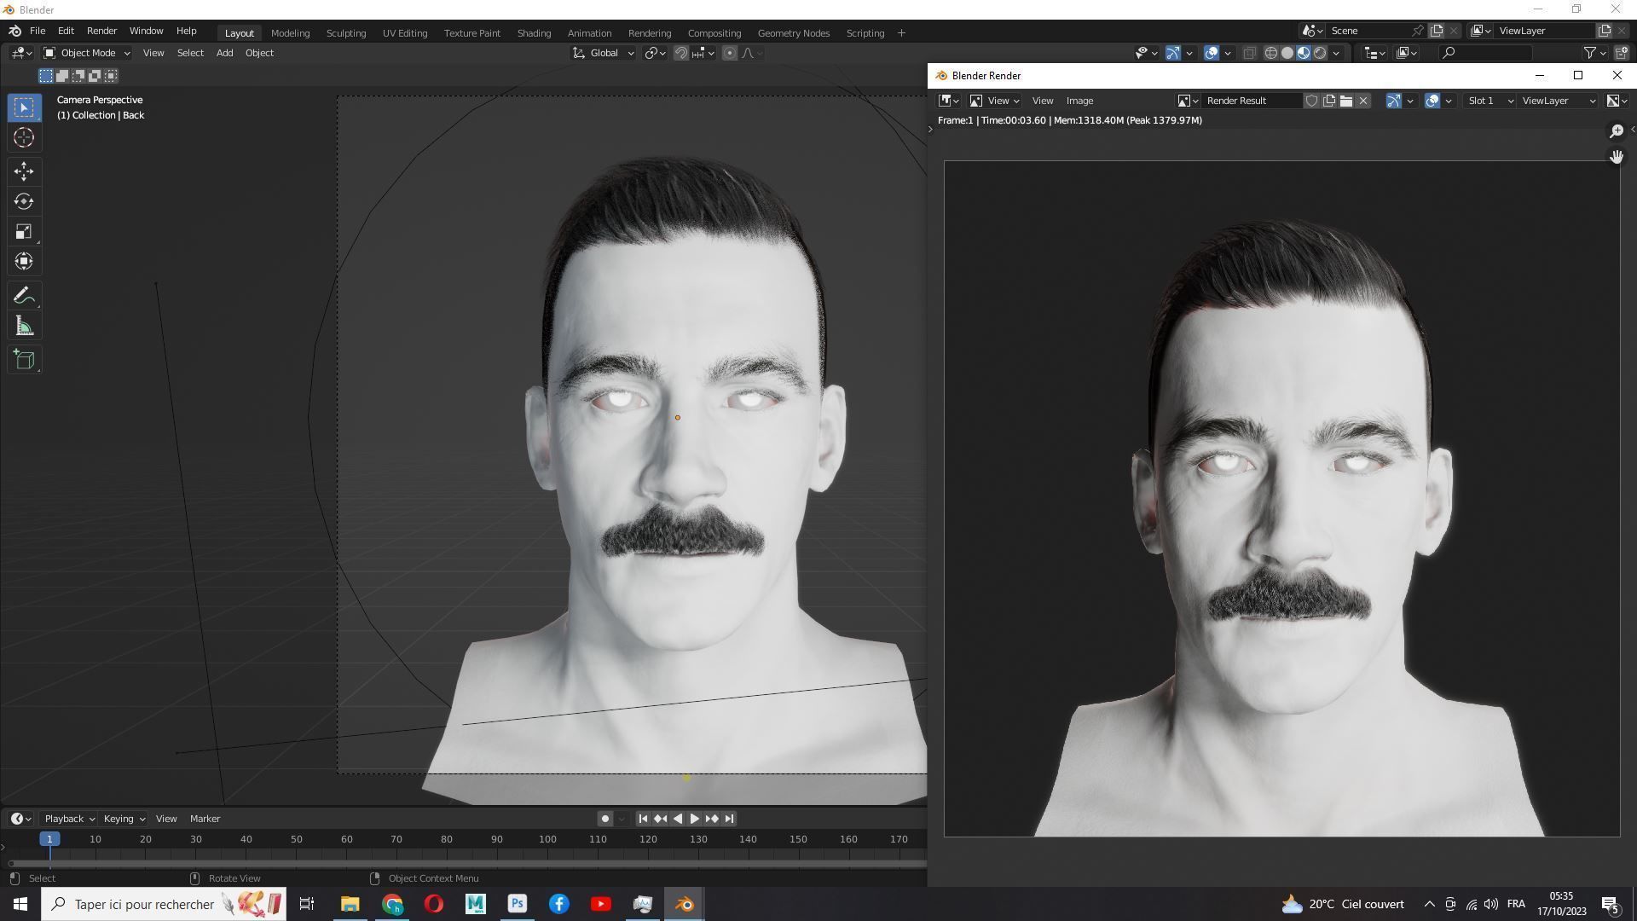The image size is (1637, 921).
Task: Click the pan hand icon in Blender Render
Action: coord(1617,157)
